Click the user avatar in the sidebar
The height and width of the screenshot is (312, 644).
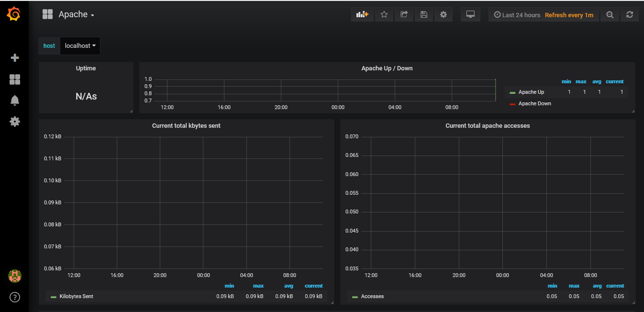[14, 276]
